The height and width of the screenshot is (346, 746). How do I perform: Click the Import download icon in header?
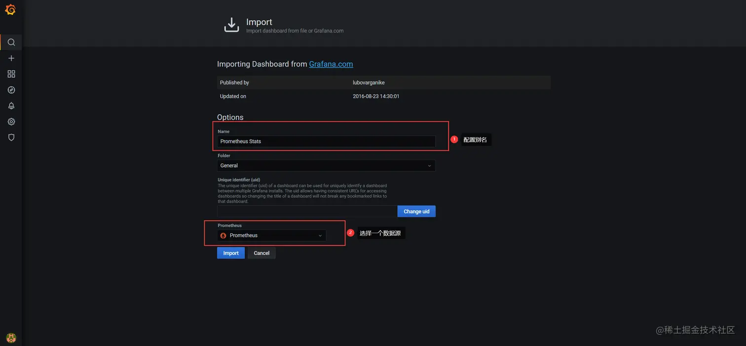[x=231, y=25]
